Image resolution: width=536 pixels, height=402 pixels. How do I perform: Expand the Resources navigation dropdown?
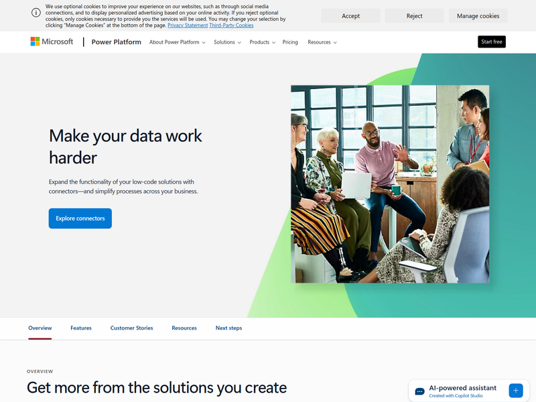322,42
